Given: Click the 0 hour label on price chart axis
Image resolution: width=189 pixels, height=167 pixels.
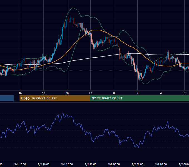Looking at the screenshot, I should (x=114, y=93).
